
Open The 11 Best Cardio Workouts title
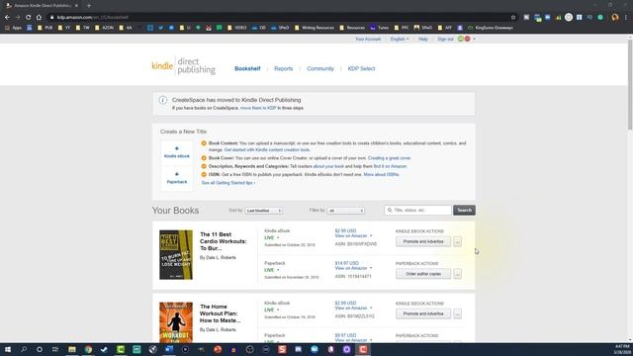224,241
